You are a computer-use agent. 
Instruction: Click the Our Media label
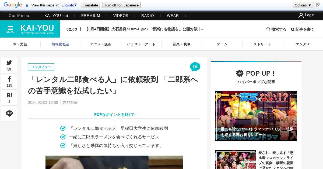(x=19, y=16)
